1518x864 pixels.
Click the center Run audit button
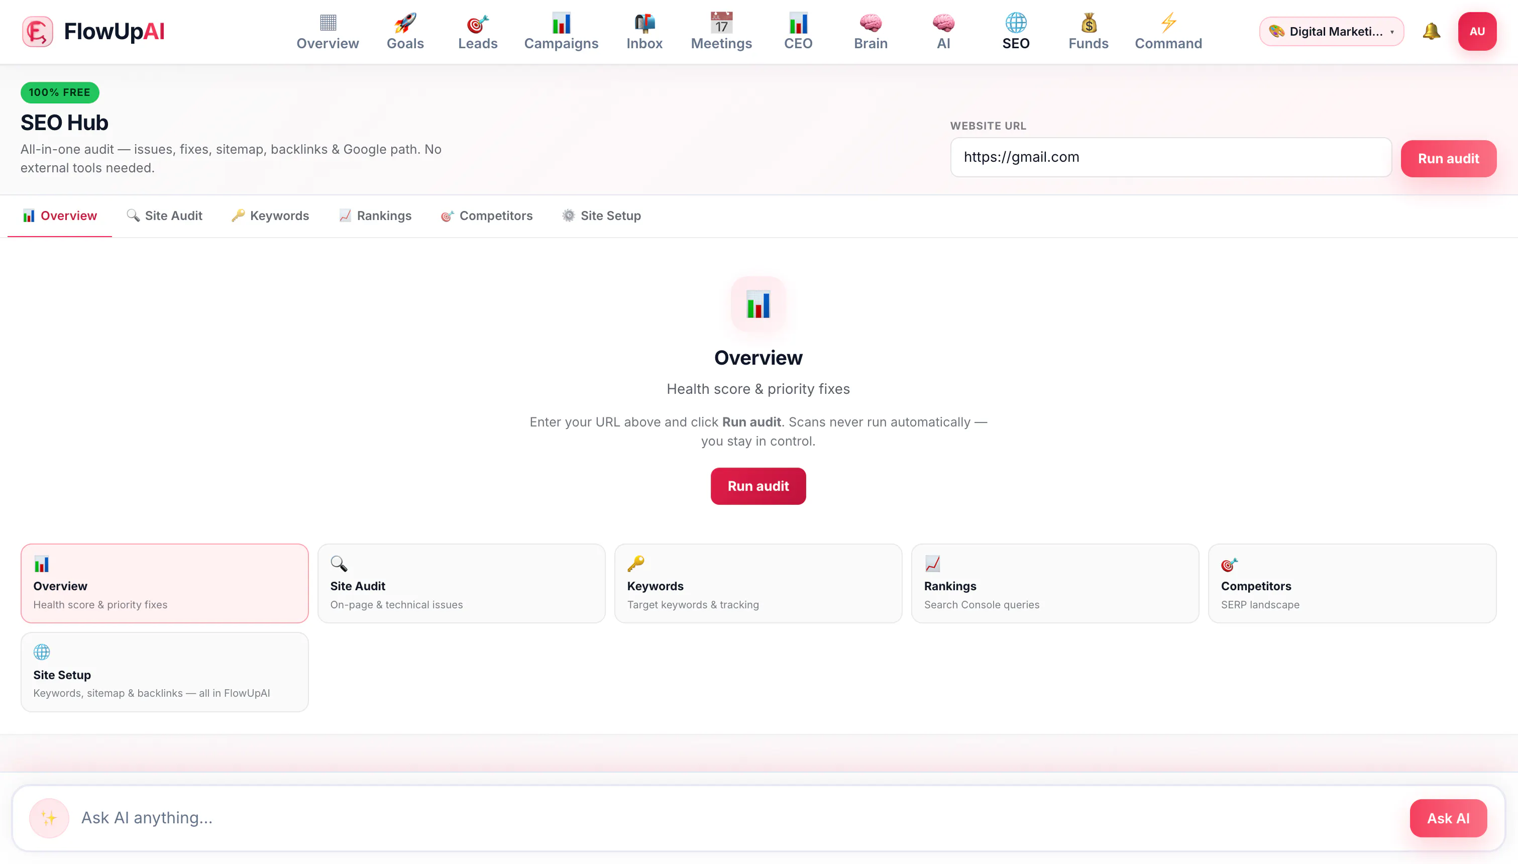758,486
